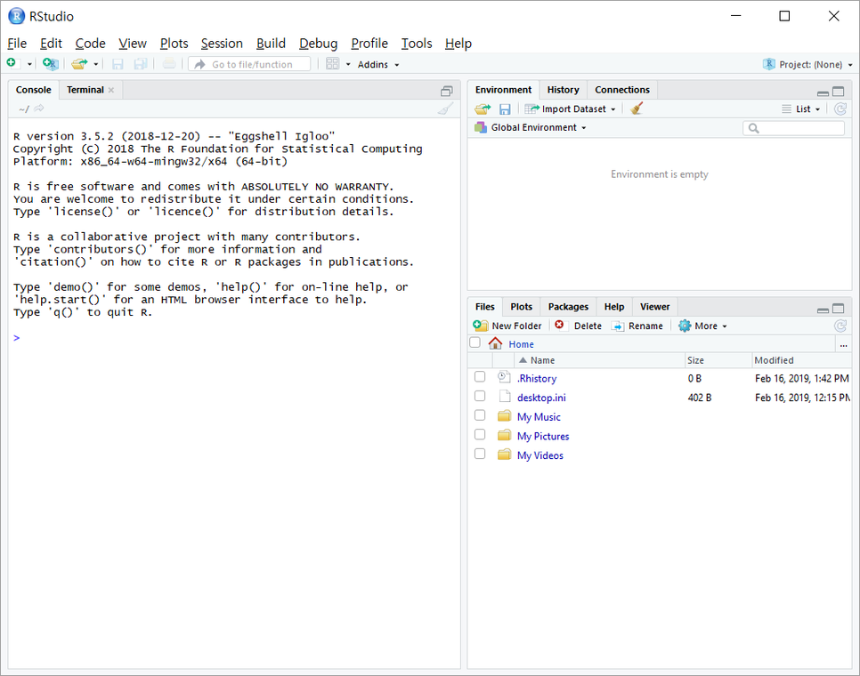This screenshot has height=676, width=860.
Task: Open the Addins dropdown
Action: click(x=378, y=65)
